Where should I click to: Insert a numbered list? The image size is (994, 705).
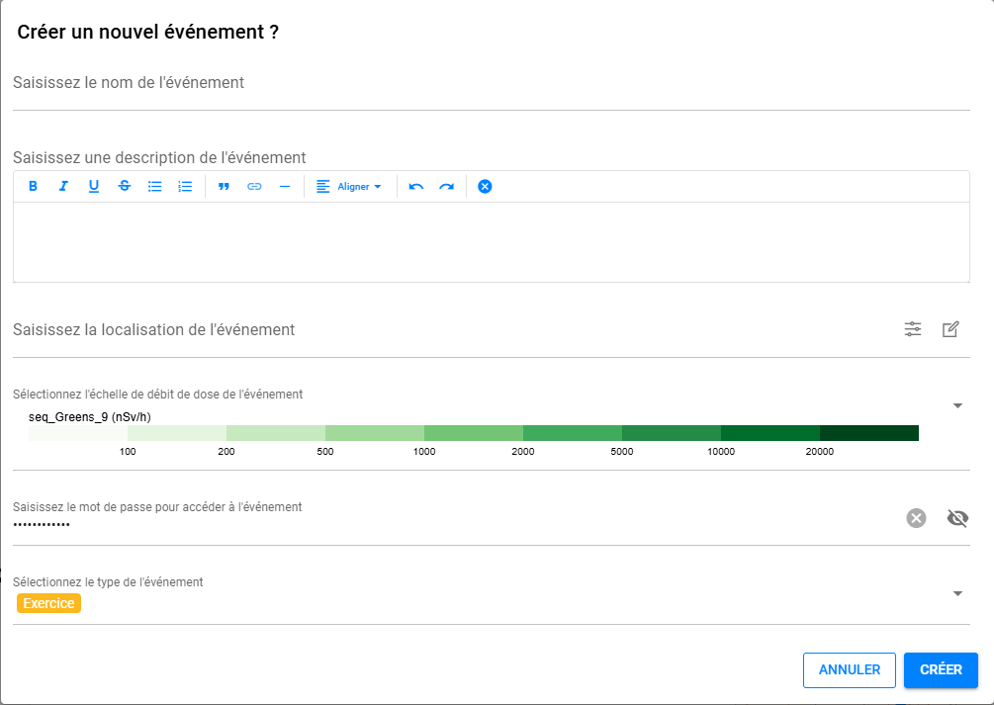pyautogui.click(x=185, y=186)
